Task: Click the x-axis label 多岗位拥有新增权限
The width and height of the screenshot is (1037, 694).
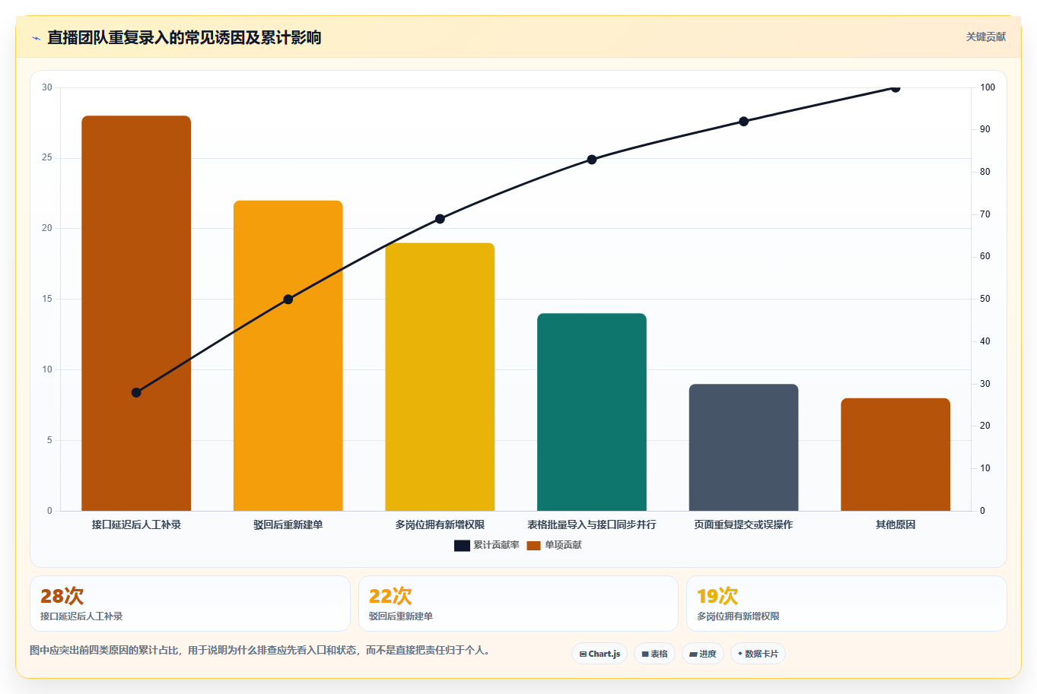Action: coord(440,524)
